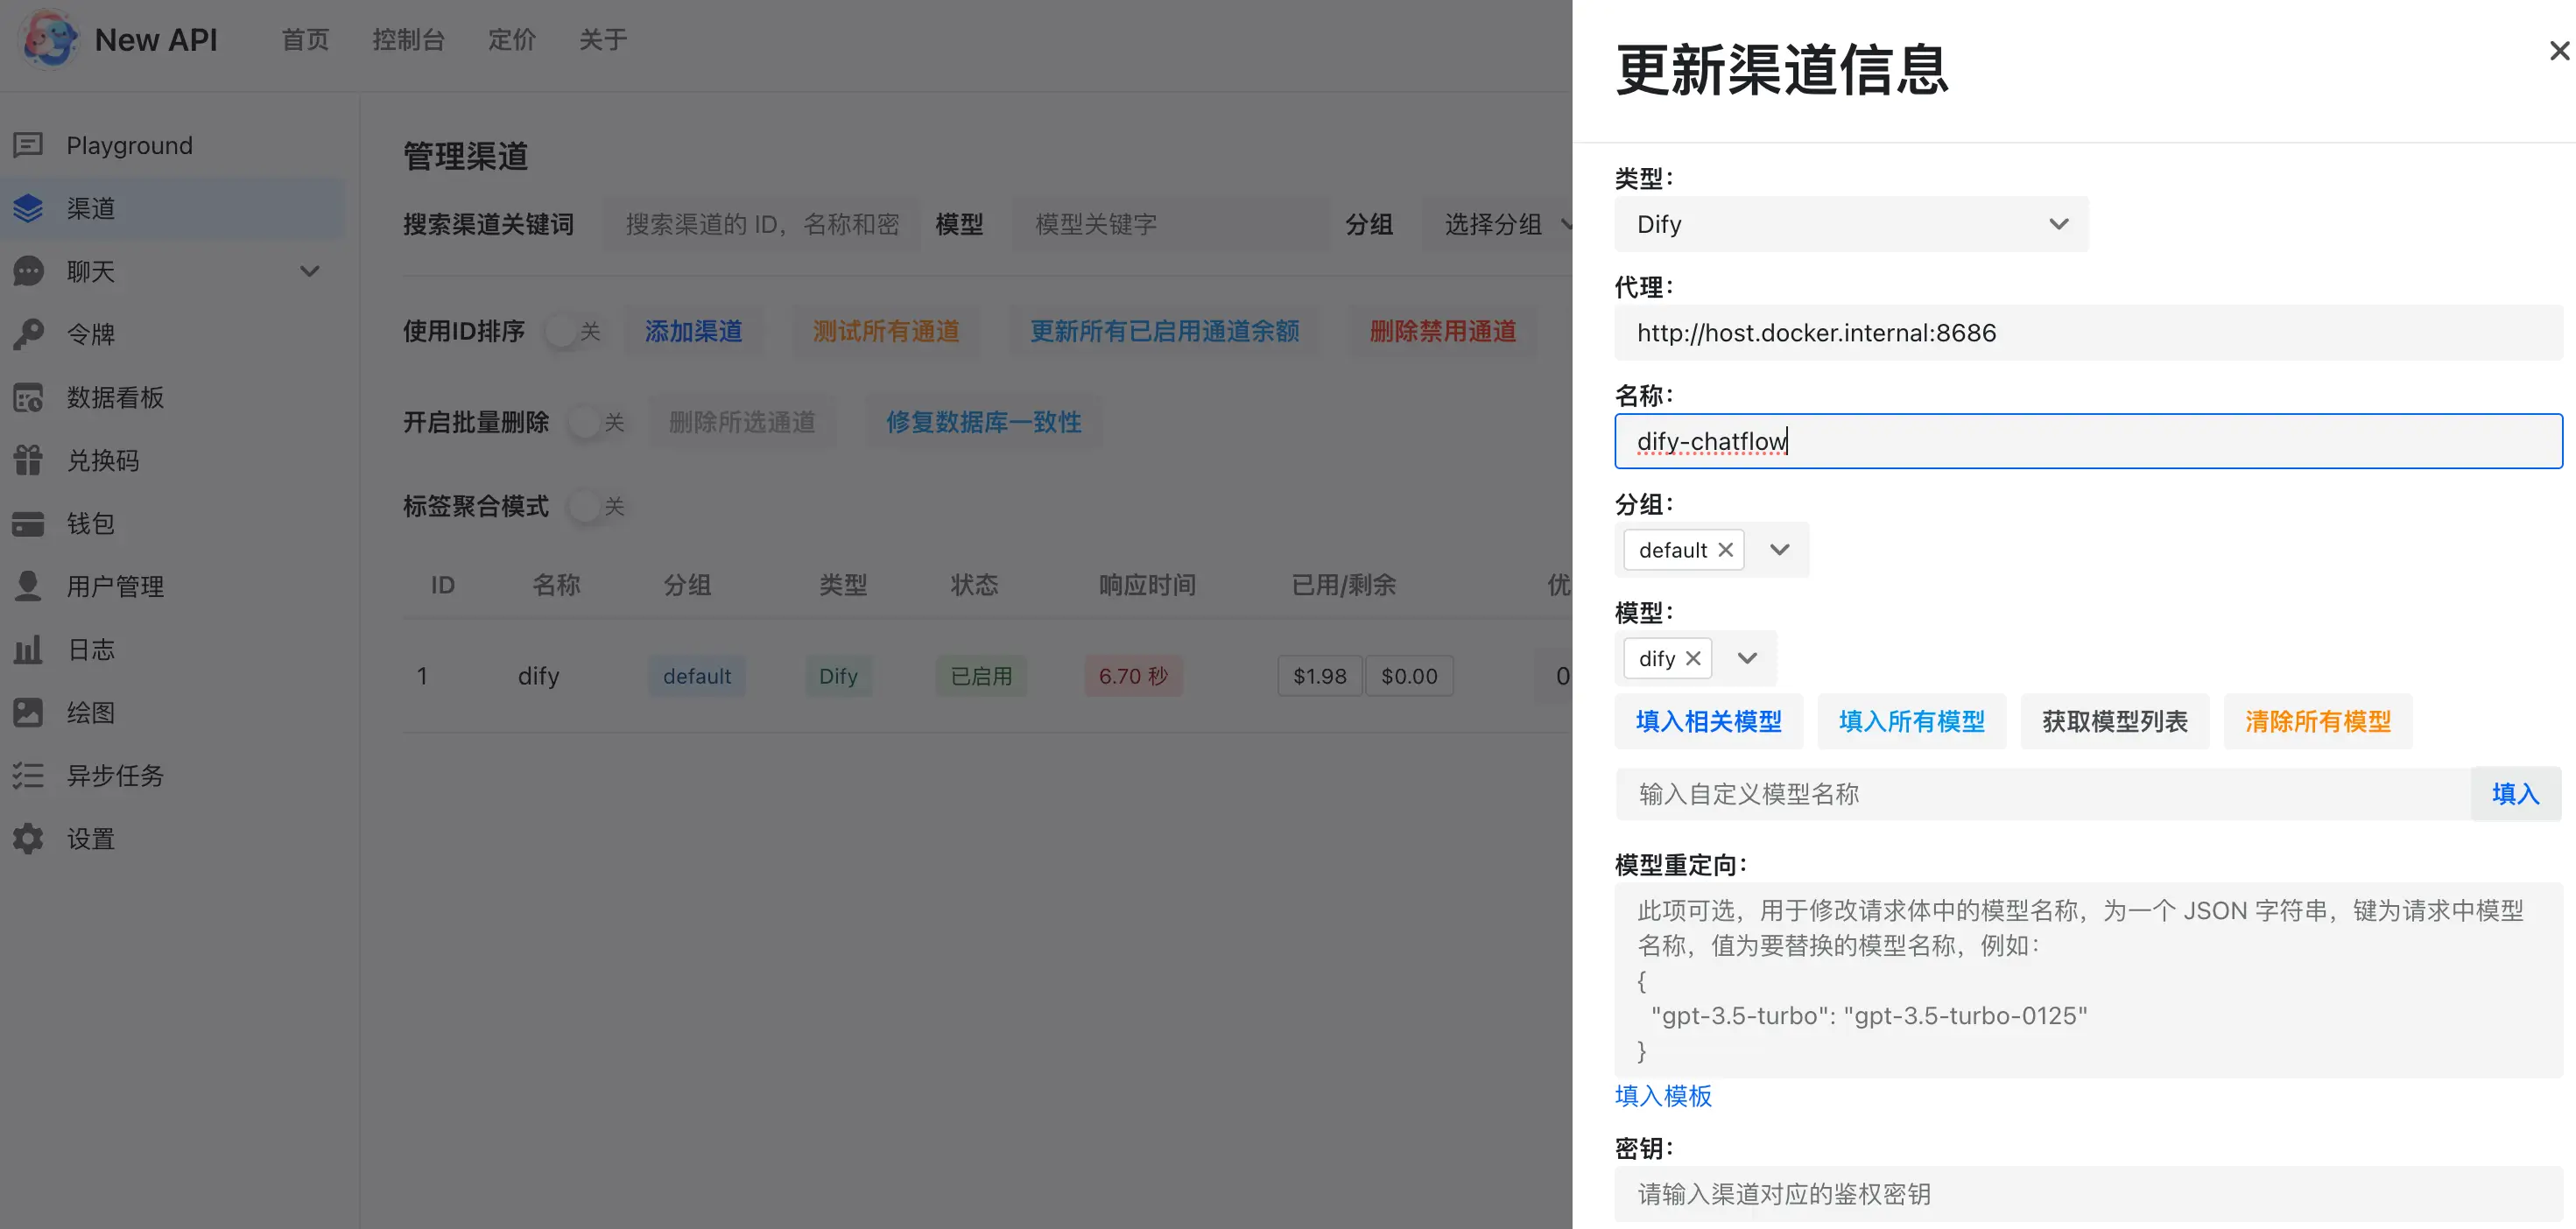The image size is (2576, 1229).
Task: Click the default group tag in table row
Action: (697, 676)
